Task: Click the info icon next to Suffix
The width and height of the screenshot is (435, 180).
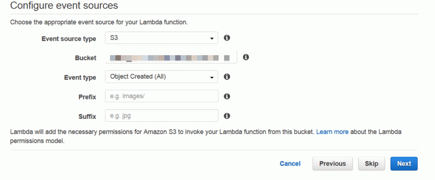Action: (x=227, y=116)
